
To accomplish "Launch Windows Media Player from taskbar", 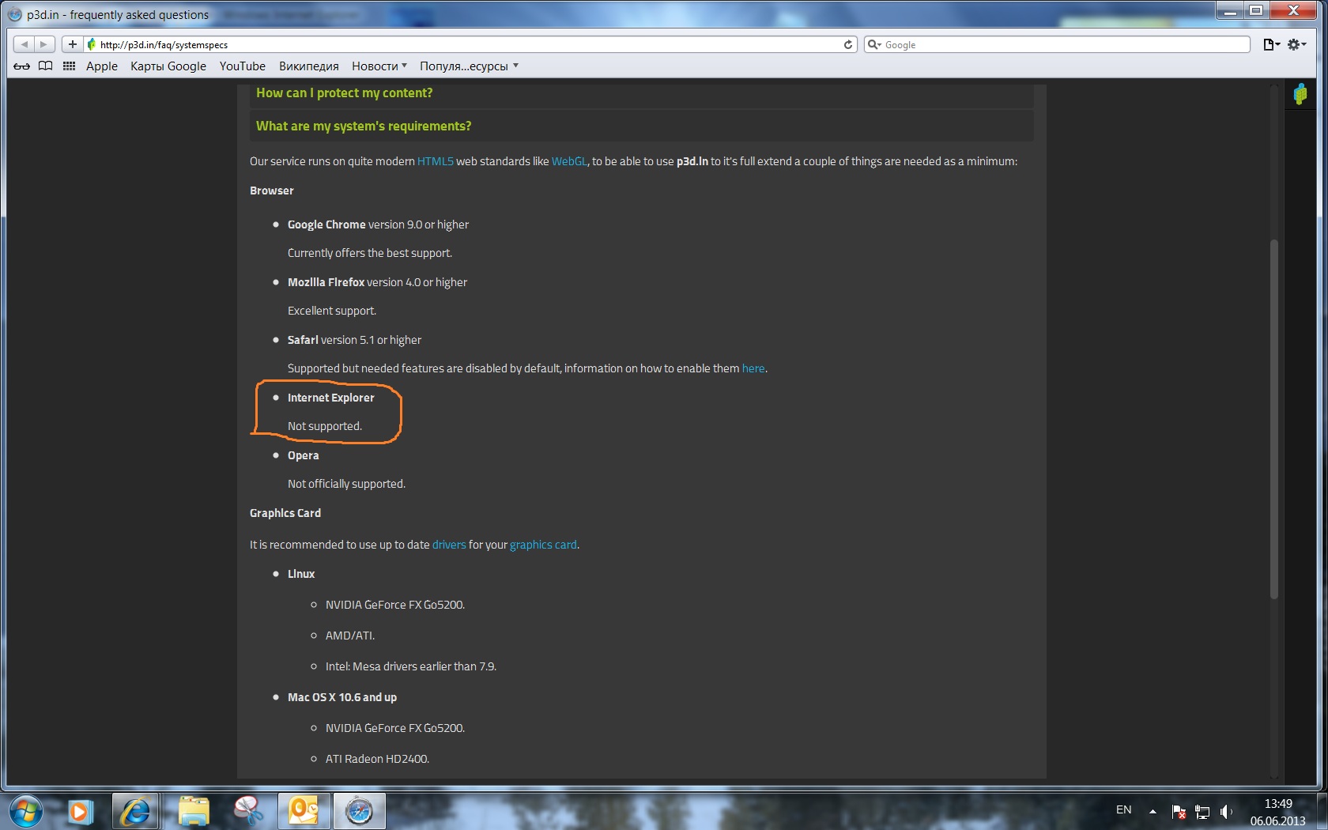I will point(79,812).
